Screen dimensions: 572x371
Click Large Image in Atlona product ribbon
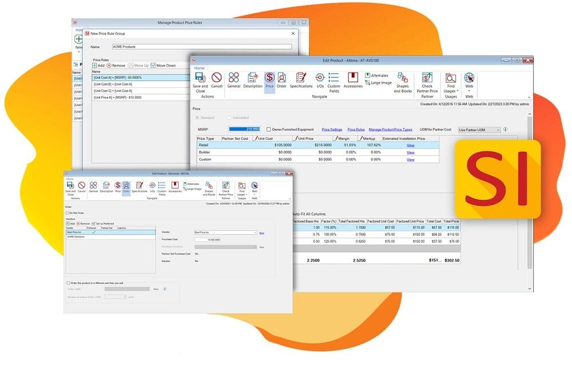pos(379,83)
